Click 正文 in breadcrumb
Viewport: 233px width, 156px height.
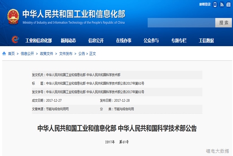tap(92, 53)
